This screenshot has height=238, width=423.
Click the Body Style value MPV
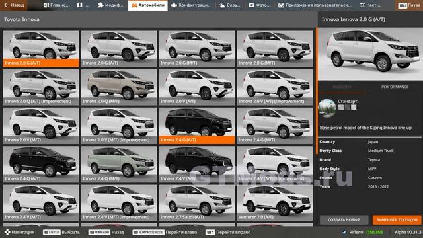point(372,169)
